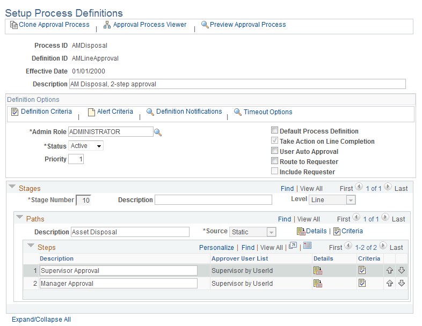Enable User Auto Approval checkbox
Image resolution: width=422 pixels, height=326 pixels.
pos(274,151)
